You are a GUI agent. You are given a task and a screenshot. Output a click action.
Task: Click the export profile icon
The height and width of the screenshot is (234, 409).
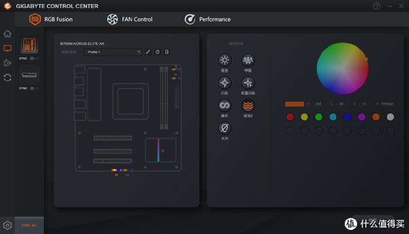pyautogui.click(x=157, y=52)
